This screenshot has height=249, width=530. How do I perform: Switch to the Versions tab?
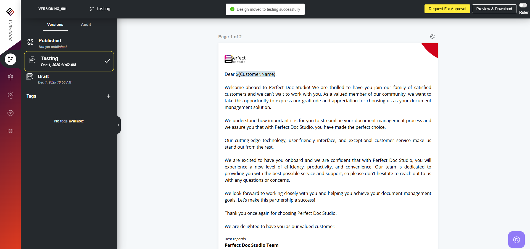[x=55, y=25]
